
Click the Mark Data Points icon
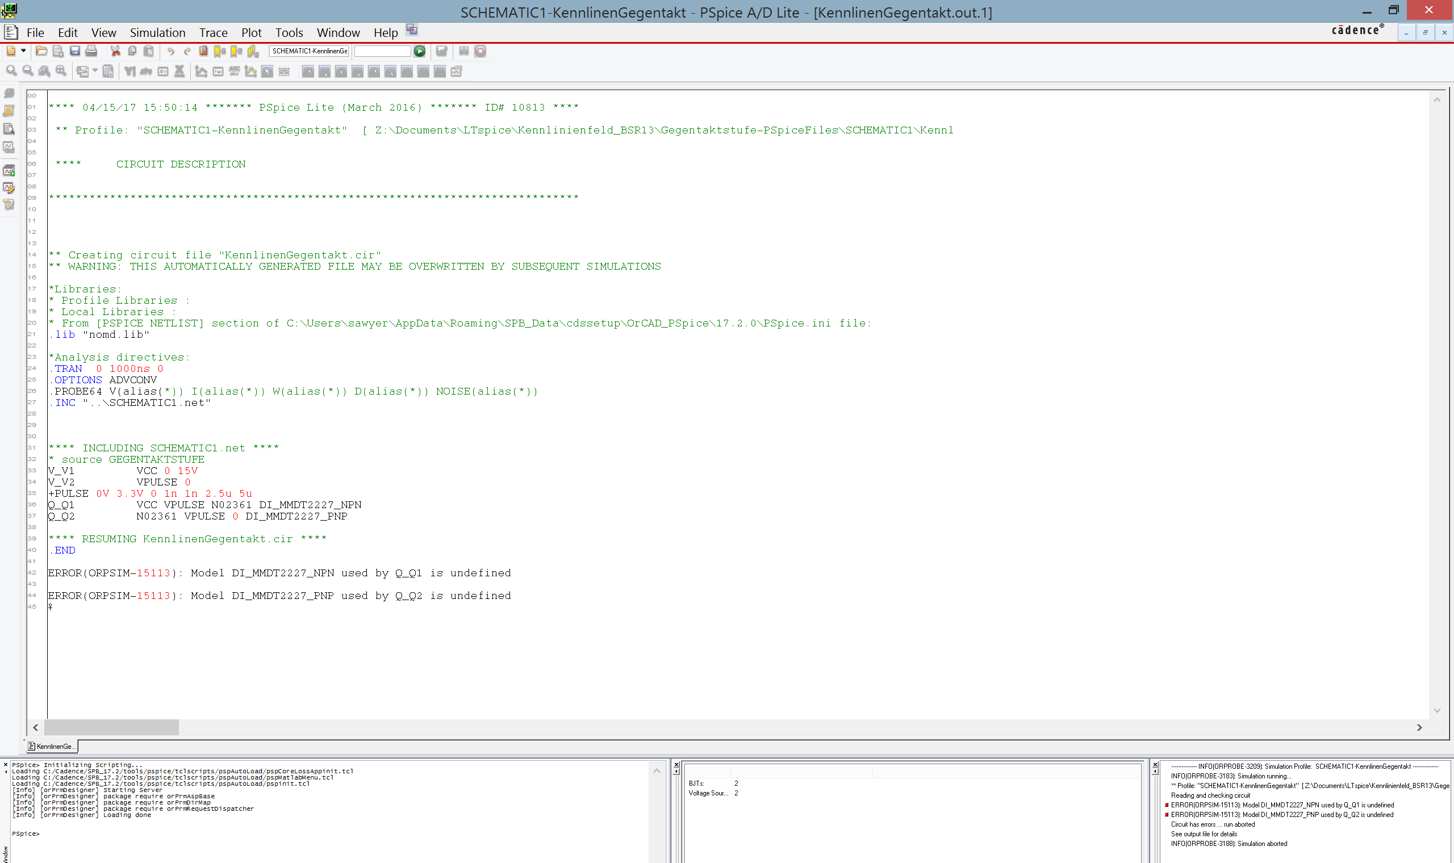[x=250, y=71]
